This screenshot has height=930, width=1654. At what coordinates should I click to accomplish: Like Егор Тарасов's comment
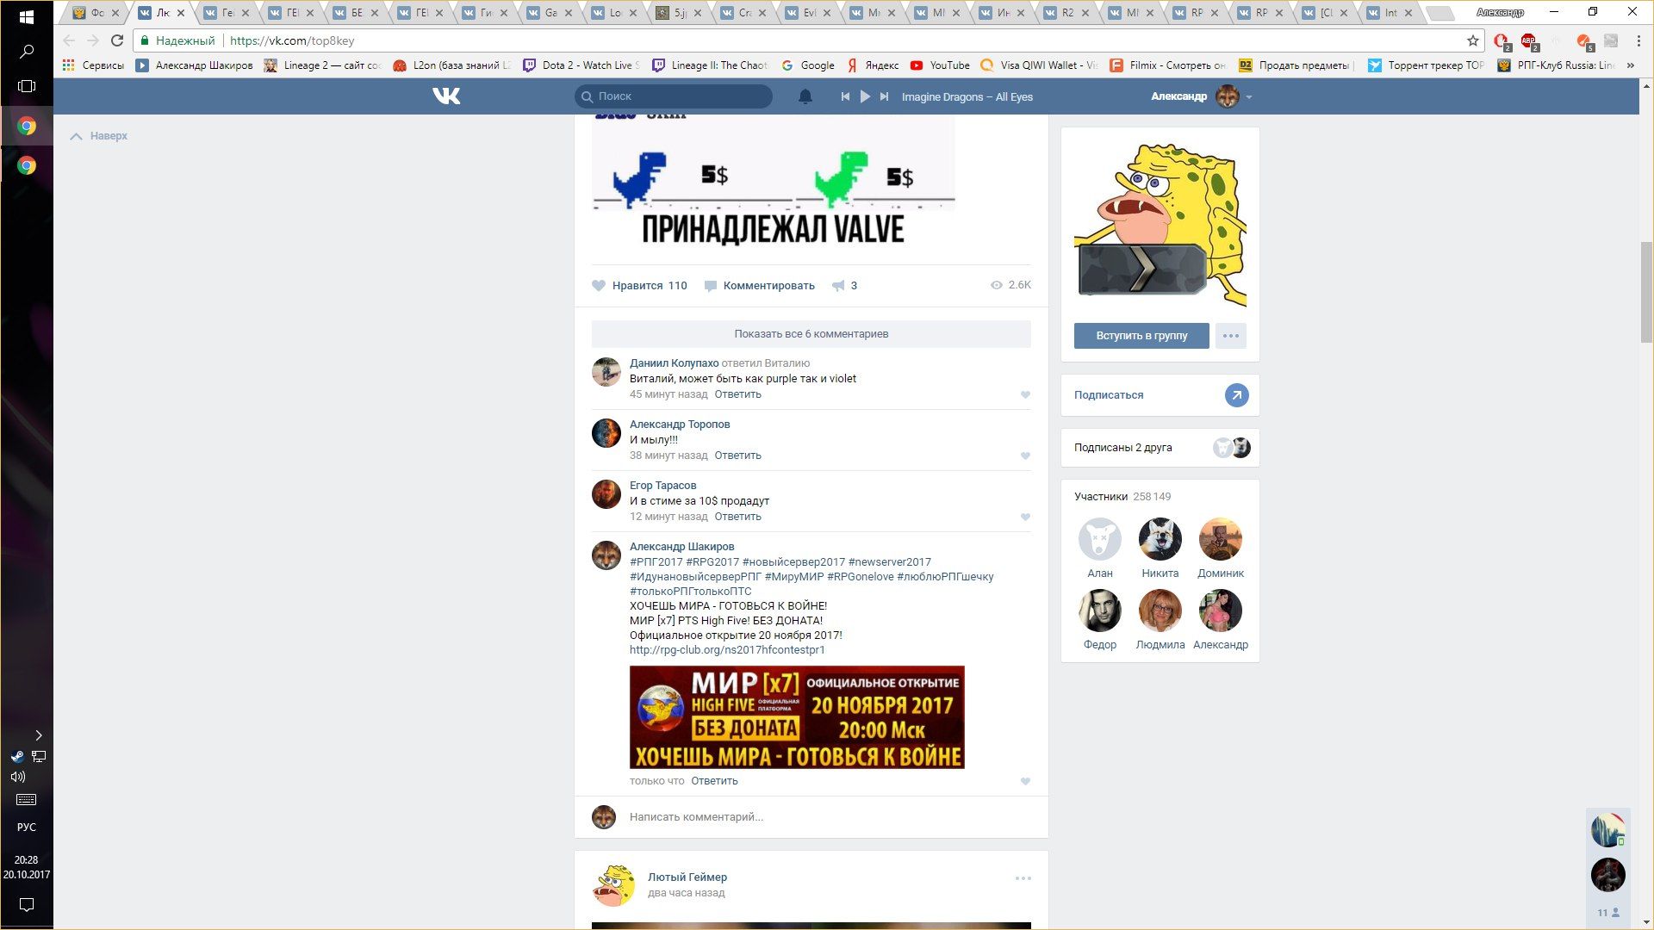[x=1025, y=518]
